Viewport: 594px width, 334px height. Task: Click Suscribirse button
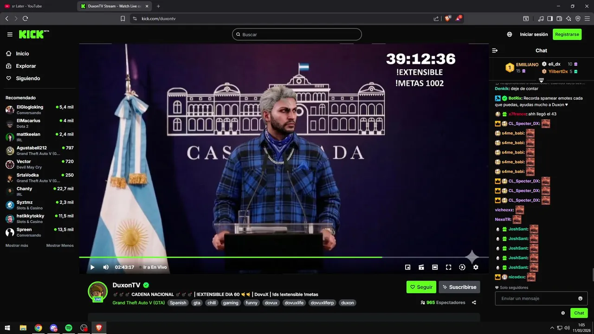459,287
